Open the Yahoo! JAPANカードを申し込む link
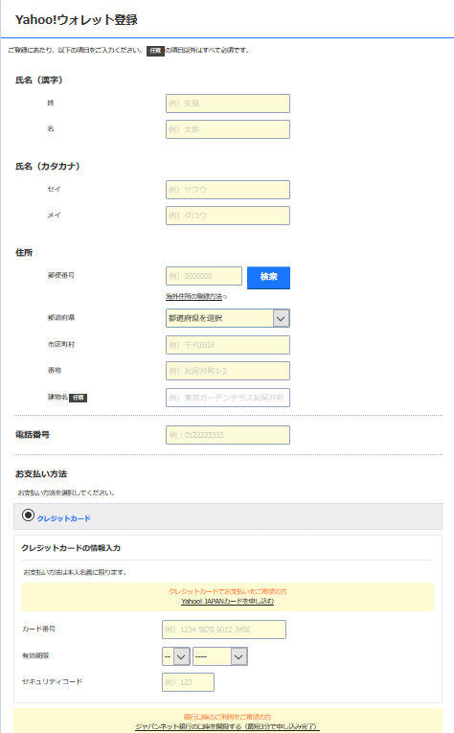 (x=227, y=601)
